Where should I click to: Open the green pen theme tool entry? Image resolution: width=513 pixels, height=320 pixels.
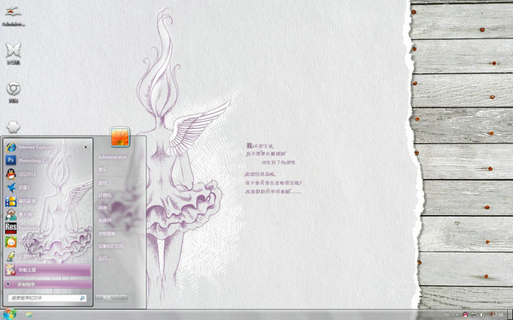click(x=48, y=256)
